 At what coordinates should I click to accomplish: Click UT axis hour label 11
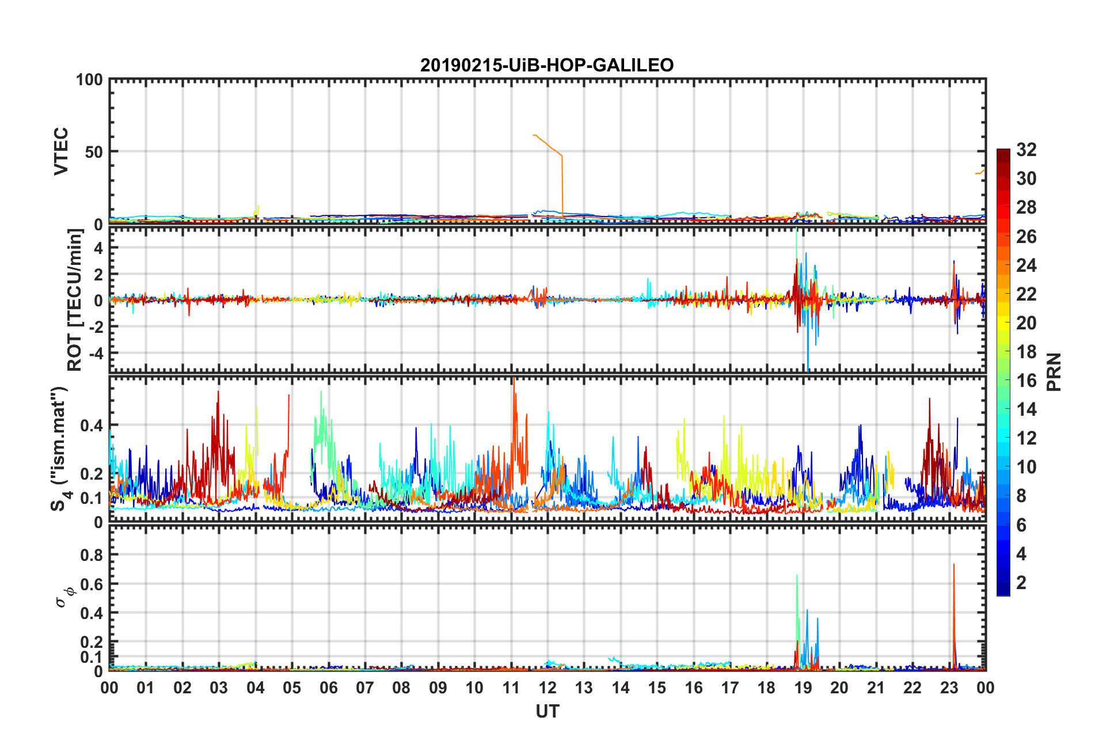tap(511, 688)
